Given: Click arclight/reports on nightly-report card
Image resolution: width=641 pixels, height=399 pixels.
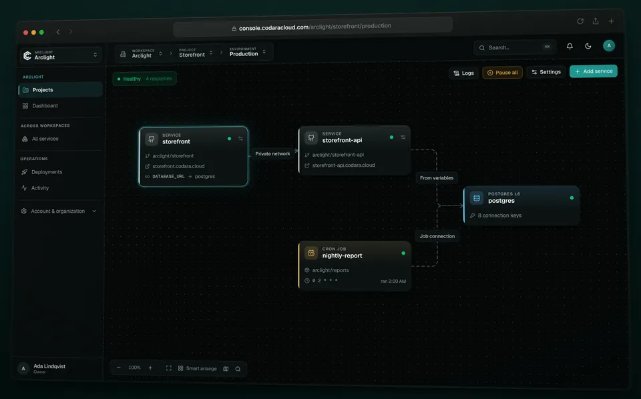Looking at the screenshot, I should click(x=331, y=270).
